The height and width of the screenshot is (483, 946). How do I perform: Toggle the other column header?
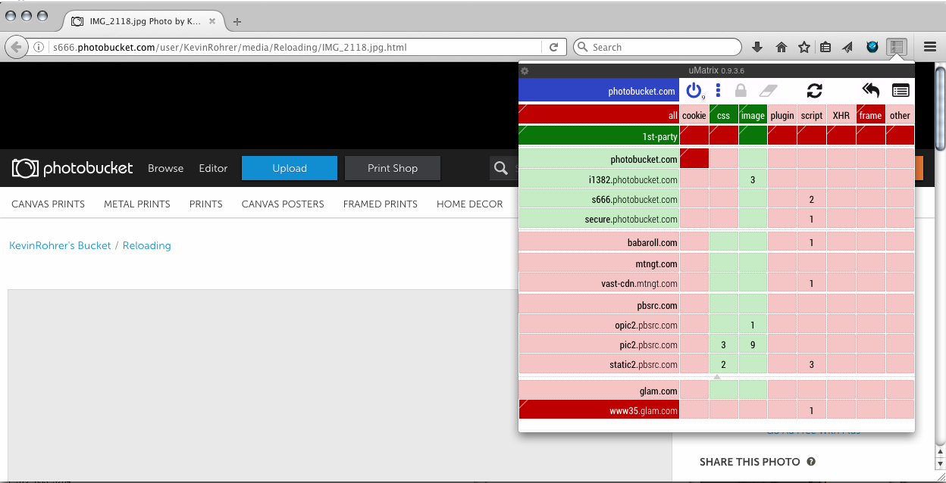point(901,115)
